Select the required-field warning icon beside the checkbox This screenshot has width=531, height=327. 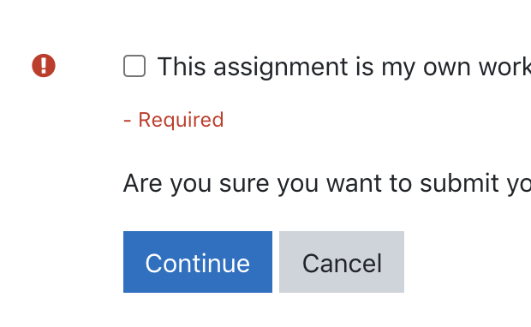point(44,66)
